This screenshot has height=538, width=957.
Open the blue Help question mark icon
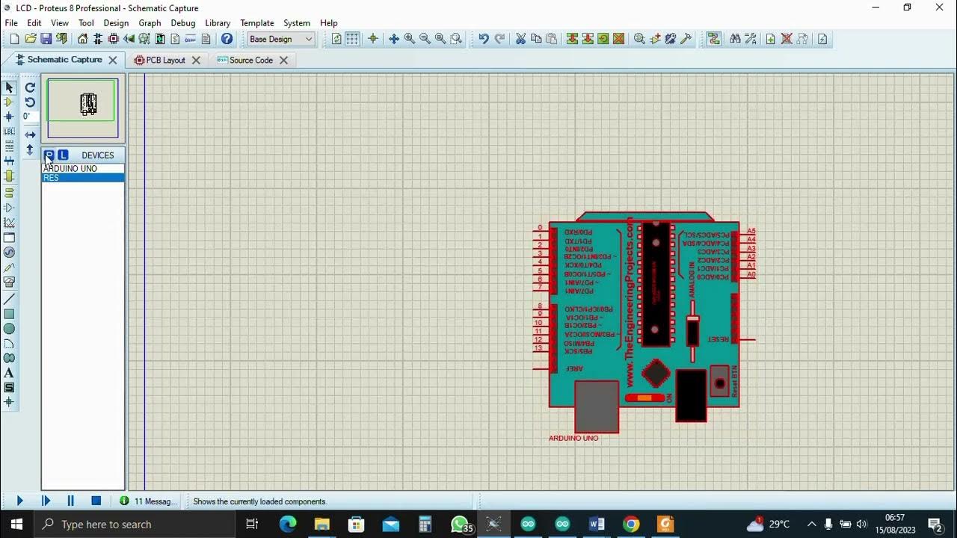227,39
